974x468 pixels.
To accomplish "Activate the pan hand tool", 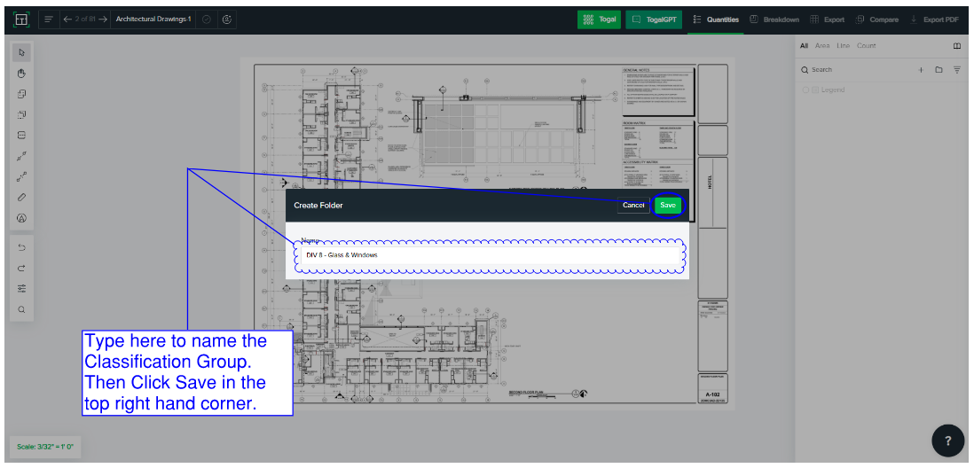I will [21, 73].
